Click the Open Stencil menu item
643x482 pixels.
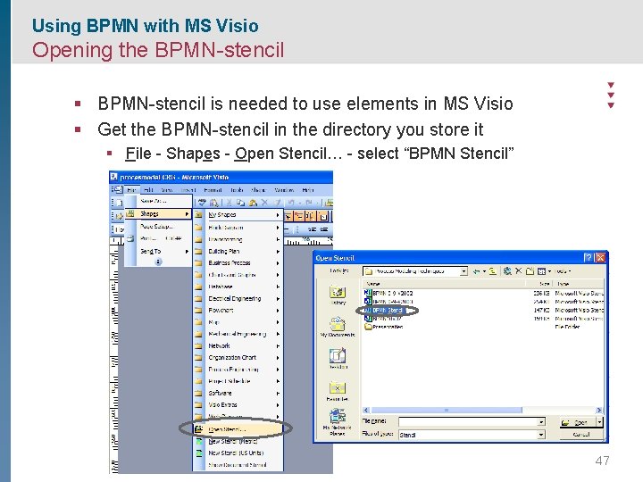(238, 429)
